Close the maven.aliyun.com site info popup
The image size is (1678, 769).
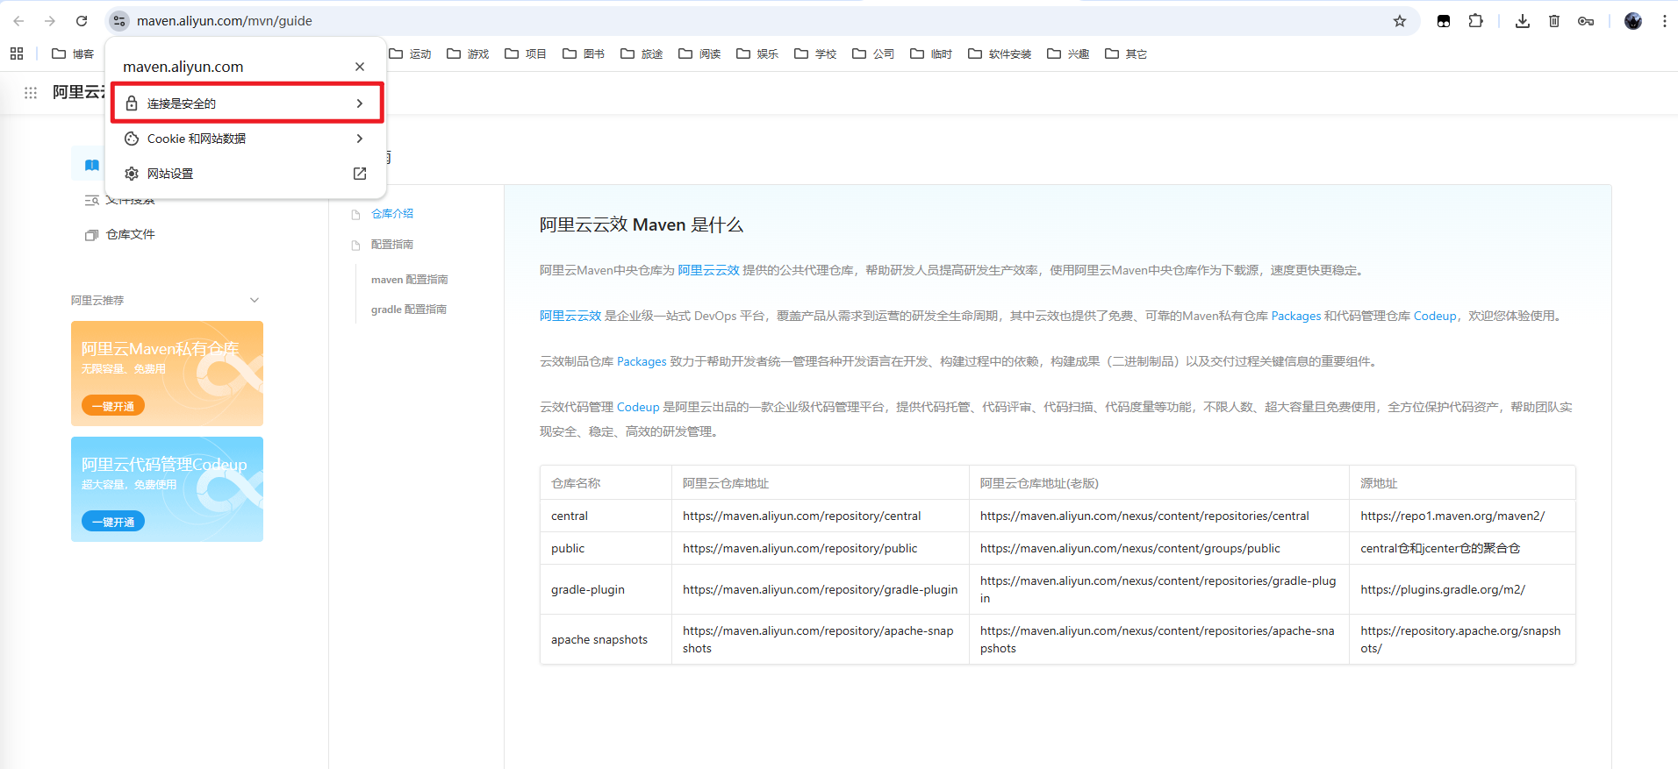coord(360,67)
